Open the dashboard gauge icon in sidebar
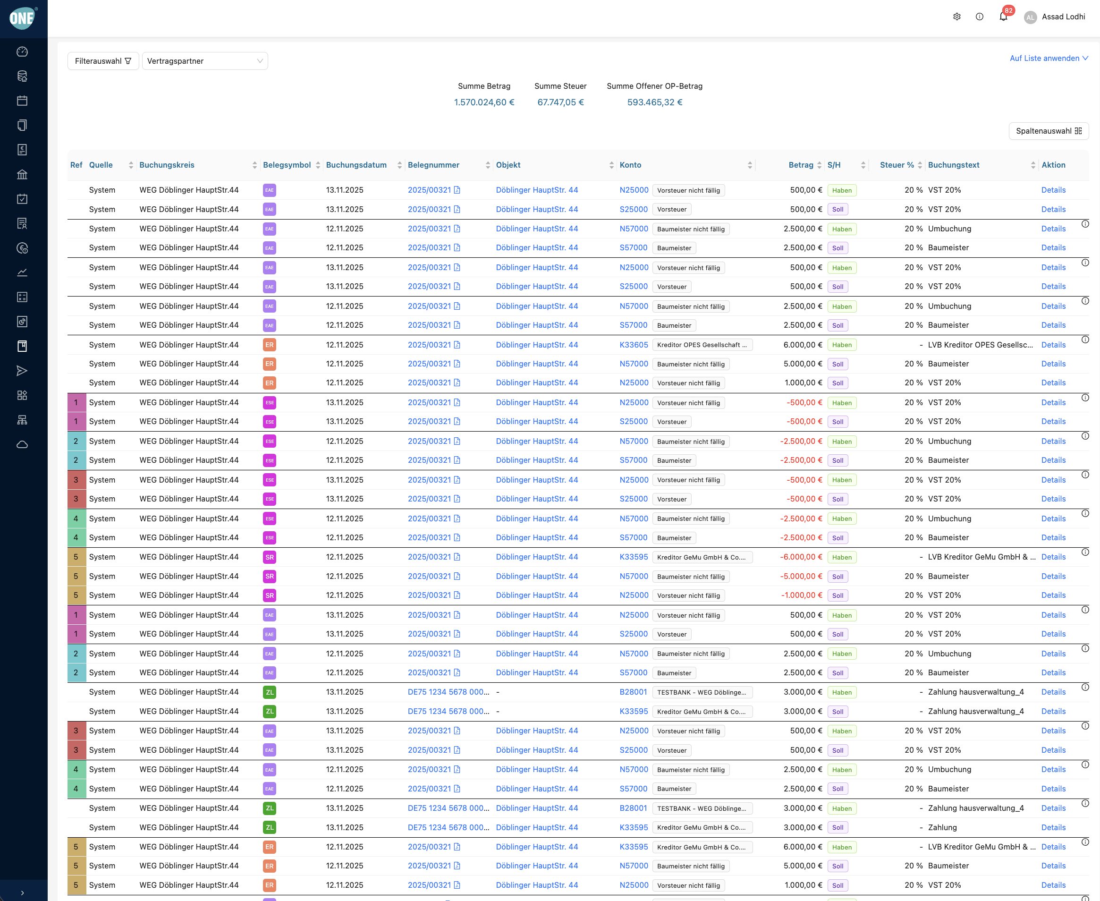The height and width of the screenshot is (901, 1100). click(x=22, y=51)
